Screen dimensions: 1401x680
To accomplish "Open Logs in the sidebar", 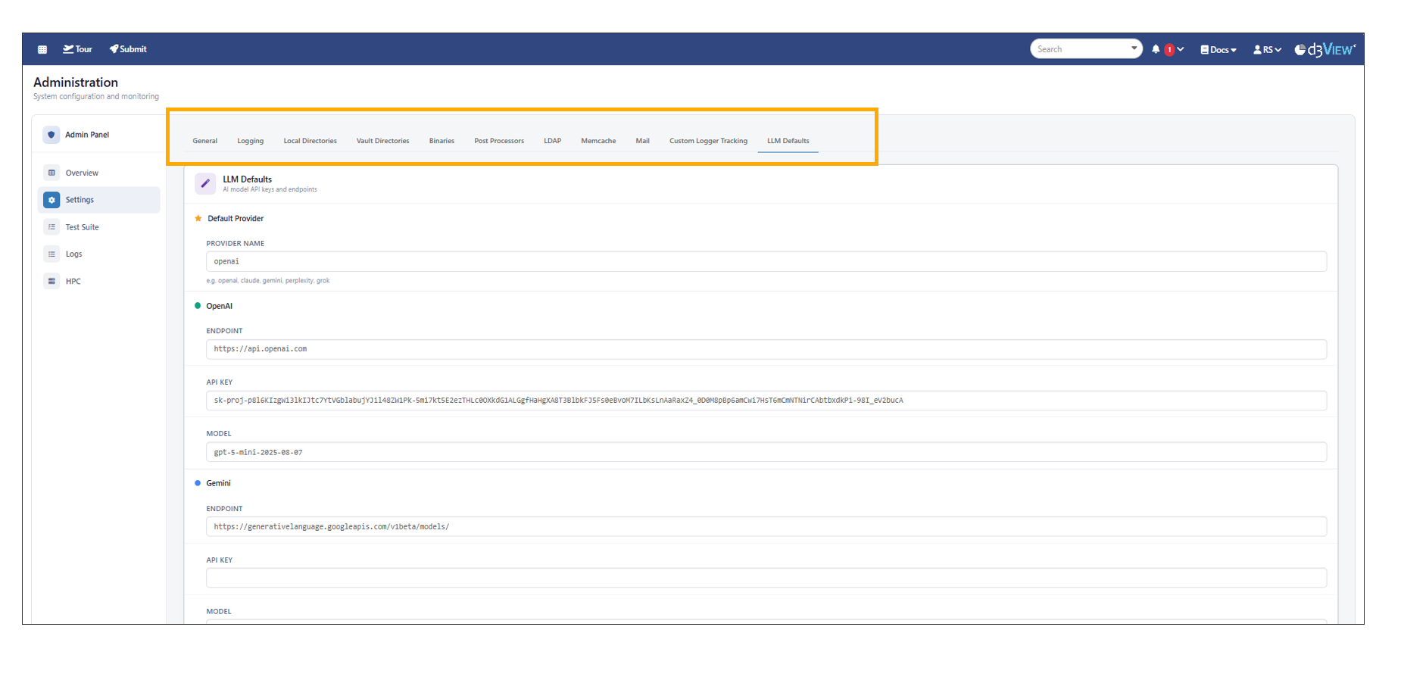I will [73, 254].
